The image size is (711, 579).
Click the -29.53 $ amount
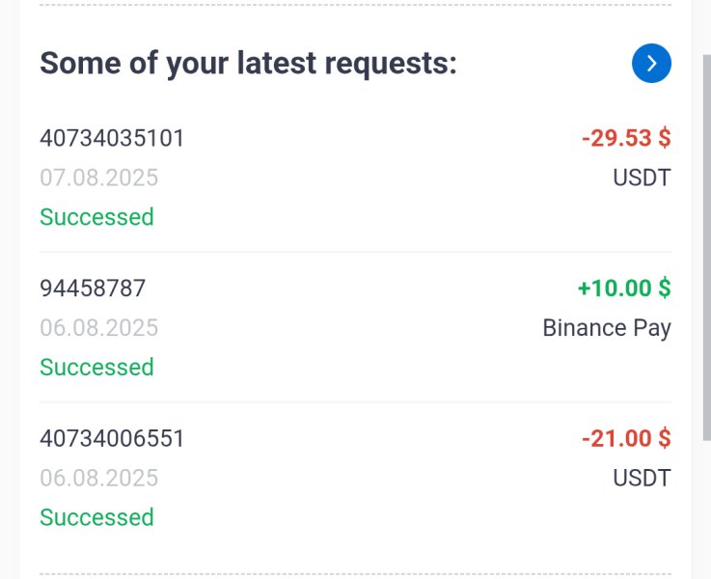pos(625,138)
